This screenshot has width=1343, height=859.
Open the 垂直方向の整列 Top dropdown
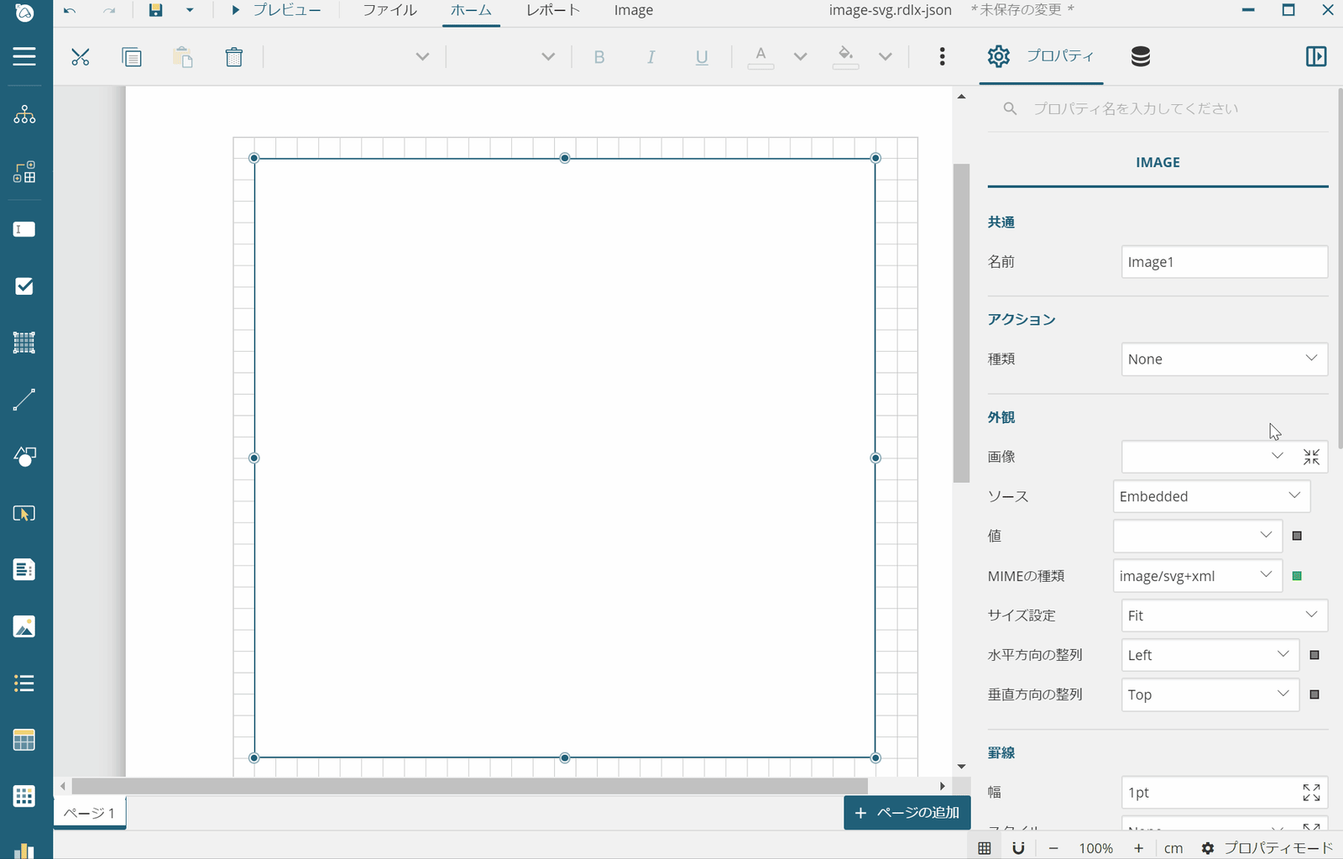tap(1210, 694)
